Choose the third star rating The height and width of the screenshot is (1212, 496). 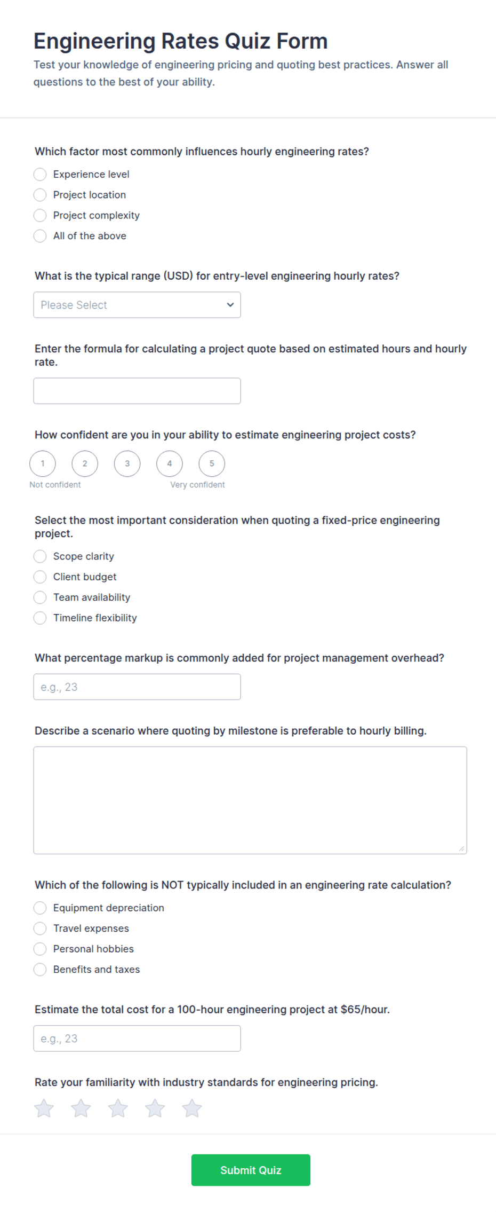pyautogui.click(x=118, y=1108)
